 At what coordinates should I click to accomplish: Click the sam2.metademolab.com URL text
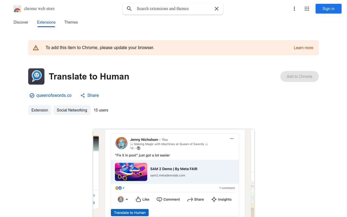click(x=168, y=175)
